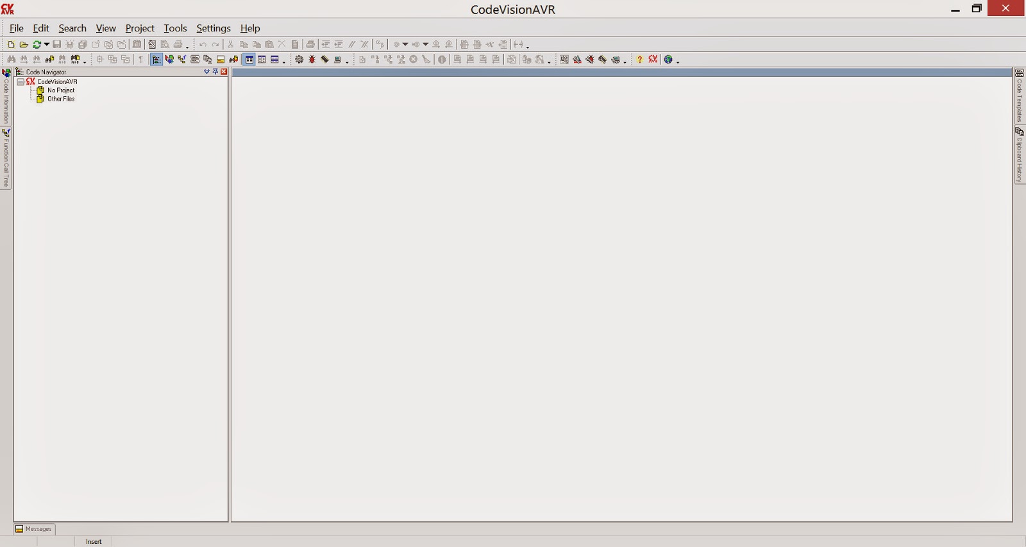Click the Redo arrow icon

(x=215, y=44)
